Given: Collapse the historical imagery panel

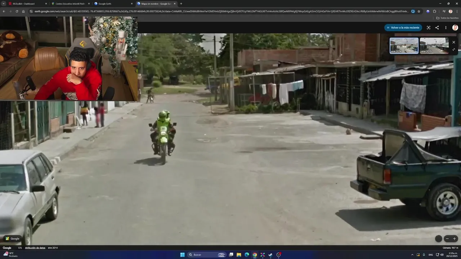Looking at the screenshot, I should (x=453, y=50).
